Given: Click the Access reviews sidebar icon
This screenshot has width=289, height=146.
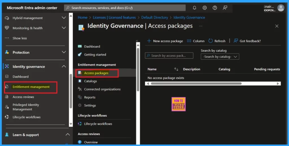Looking at the screenshot, I should (x=7, y=97).
